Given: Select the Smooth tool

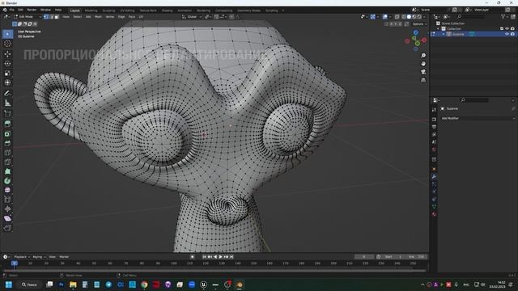Looking at the screenshot, I should [x=7, y=190].
